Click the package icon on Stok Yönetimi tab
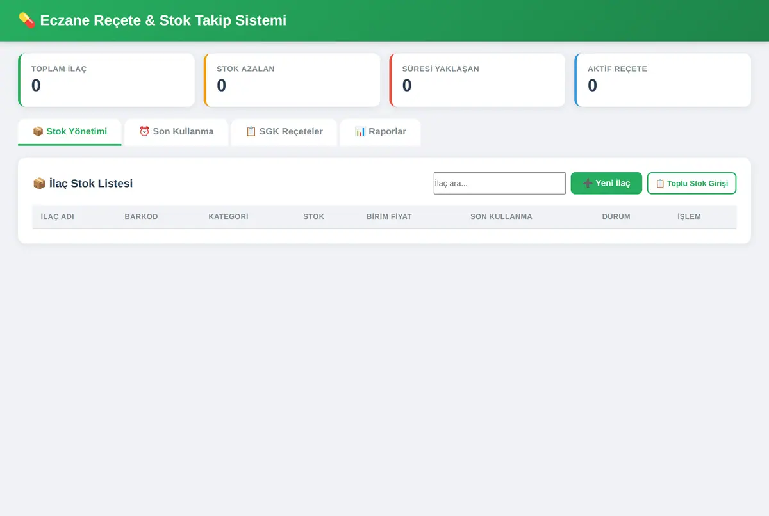The height and width of the screenshot is (516, 769). click(x=38, y=131)
